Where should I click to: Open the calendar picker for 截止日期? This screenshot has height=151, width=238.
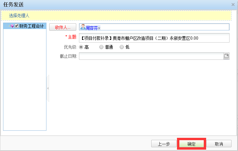tap(226, 56)
